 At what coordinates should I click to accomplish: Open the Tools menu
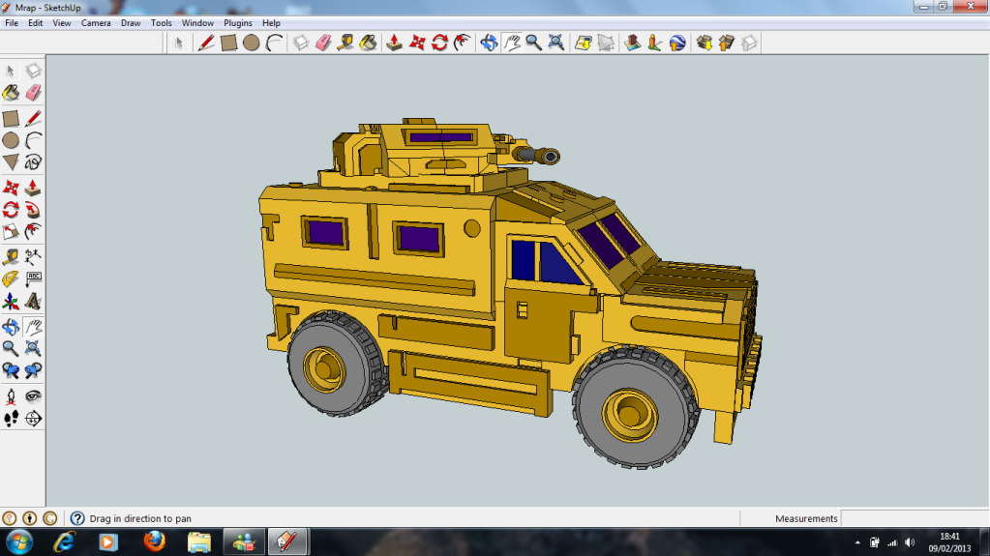click(x=161, y=22)
